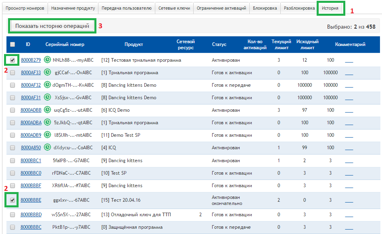Image resolution: width=382 pixels, height=234 pixels.
Task: Check the box for row 8000AF33
Action: (x=13, y=73)
